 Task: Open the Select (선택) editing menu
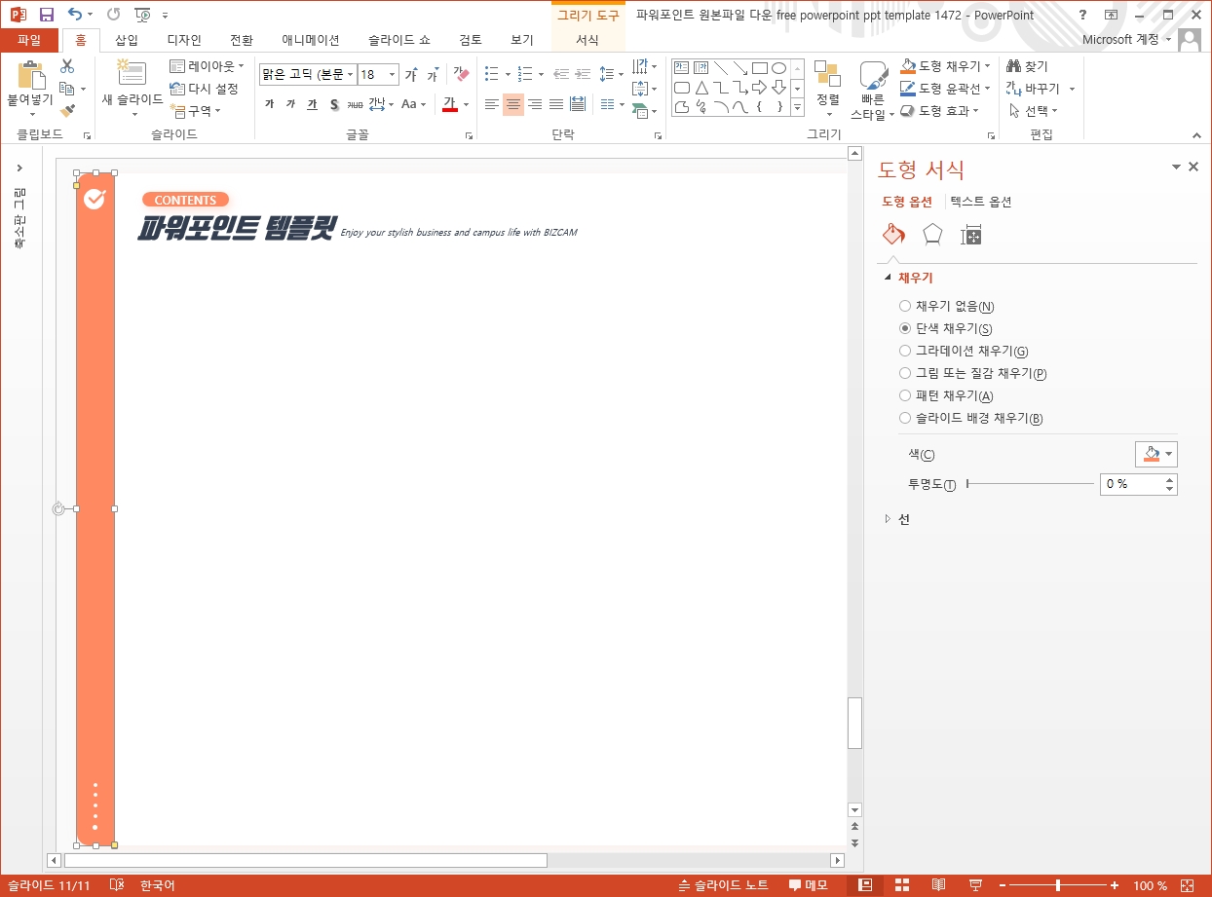point(1034,111)
